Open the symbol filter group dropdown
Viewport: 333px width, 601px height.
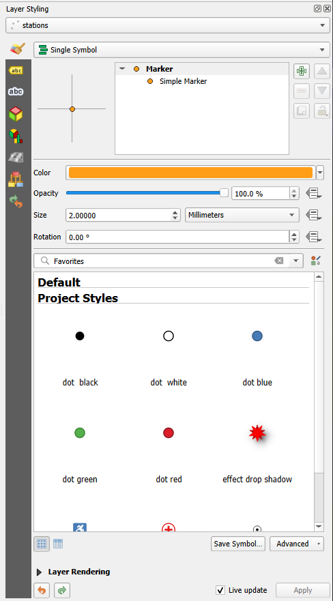pos(296,261)
